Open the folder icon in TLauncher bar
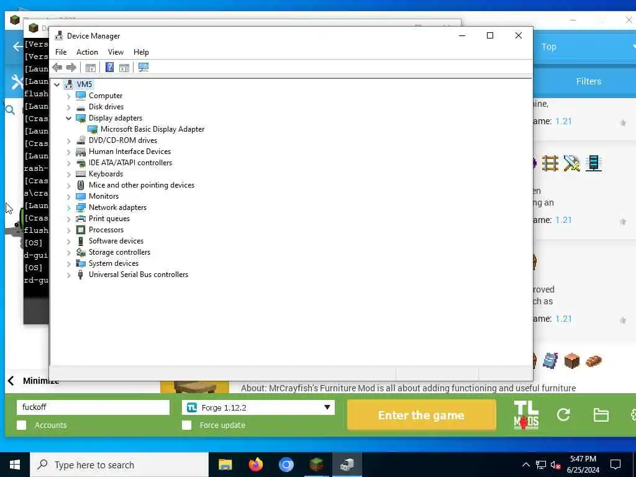This screenshot has width=636, height=477. coord(601,415)
